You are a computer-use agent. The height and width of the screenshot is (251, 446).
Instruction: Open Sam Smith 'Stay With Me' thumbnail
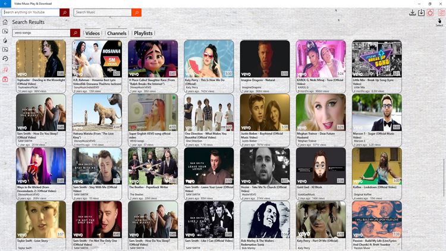tap(97, 166)
